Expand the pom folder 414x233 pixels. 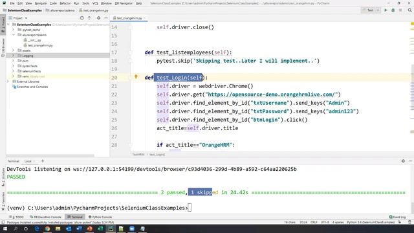13,61
